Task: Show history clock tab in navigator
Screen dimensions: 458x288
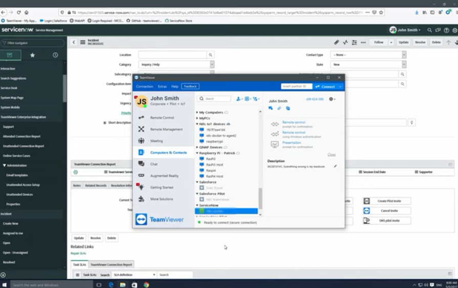Action: point(55,55)
